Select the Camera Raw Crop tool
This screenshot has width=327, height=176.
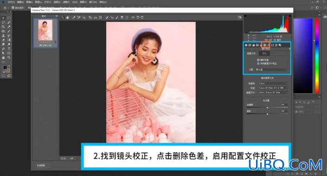(90, 18)
